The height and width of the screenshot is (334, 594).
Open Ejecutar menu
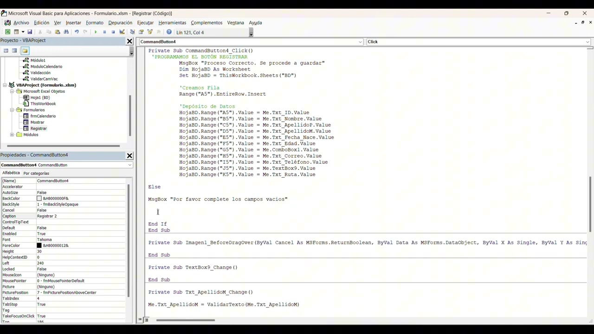(145, 23)
